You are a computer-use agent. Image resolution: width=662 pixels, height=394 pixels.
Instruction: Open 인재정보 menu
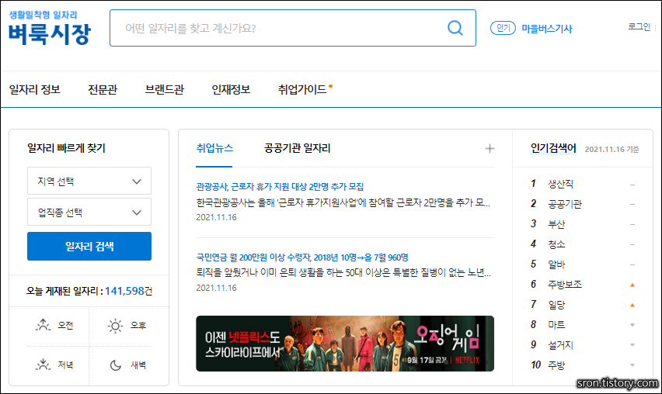point(231,89)
